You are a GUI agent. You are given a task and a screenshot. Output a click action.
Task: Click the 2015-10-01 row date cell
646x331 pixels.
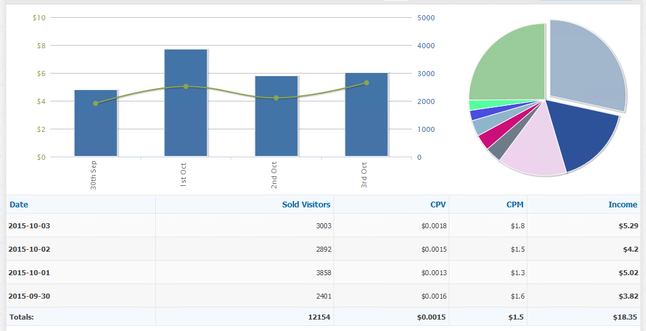click(x=29, y=273)
